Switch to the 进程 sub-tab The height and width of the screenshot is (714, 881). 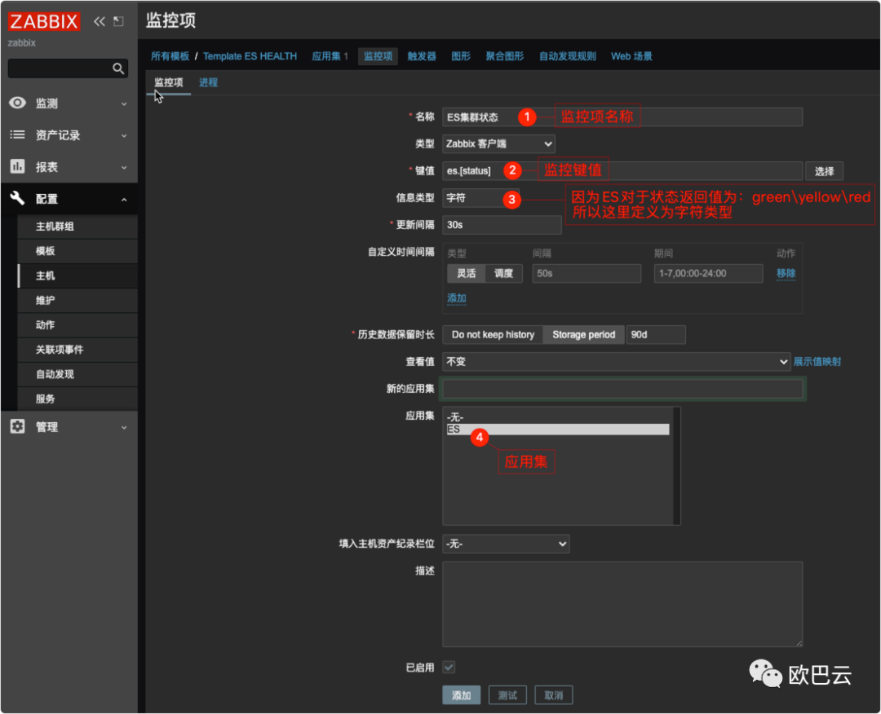pos(209,82)
